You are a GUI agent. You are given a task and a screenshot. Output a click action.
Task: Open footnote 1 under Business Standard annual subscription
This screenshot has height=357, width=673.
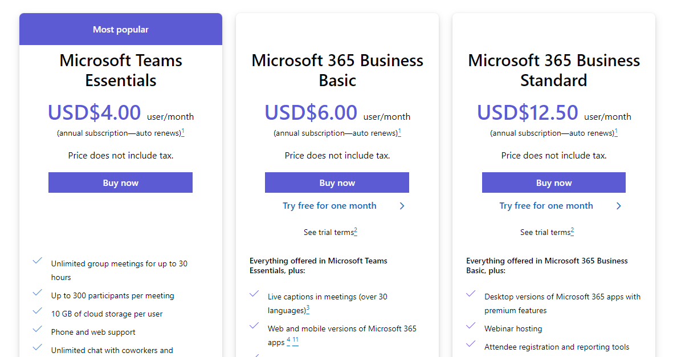coord(617,132)
